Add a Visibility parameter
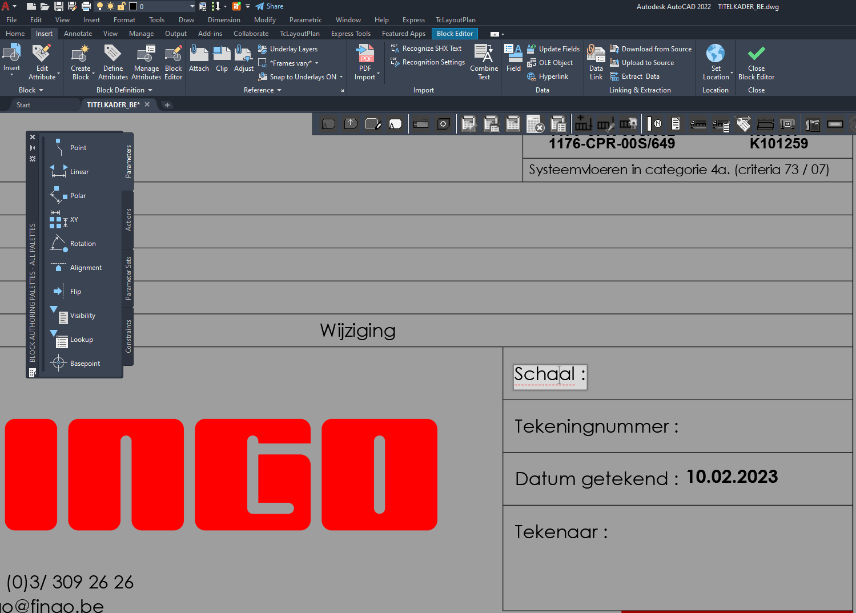This screenshot has width=856, height=613. [74, 315]
